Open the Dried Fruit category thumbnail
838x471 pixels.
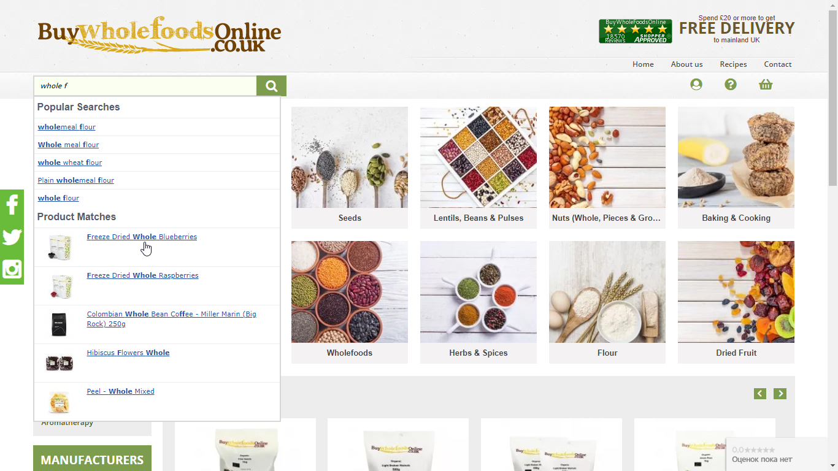coord(736,302)
